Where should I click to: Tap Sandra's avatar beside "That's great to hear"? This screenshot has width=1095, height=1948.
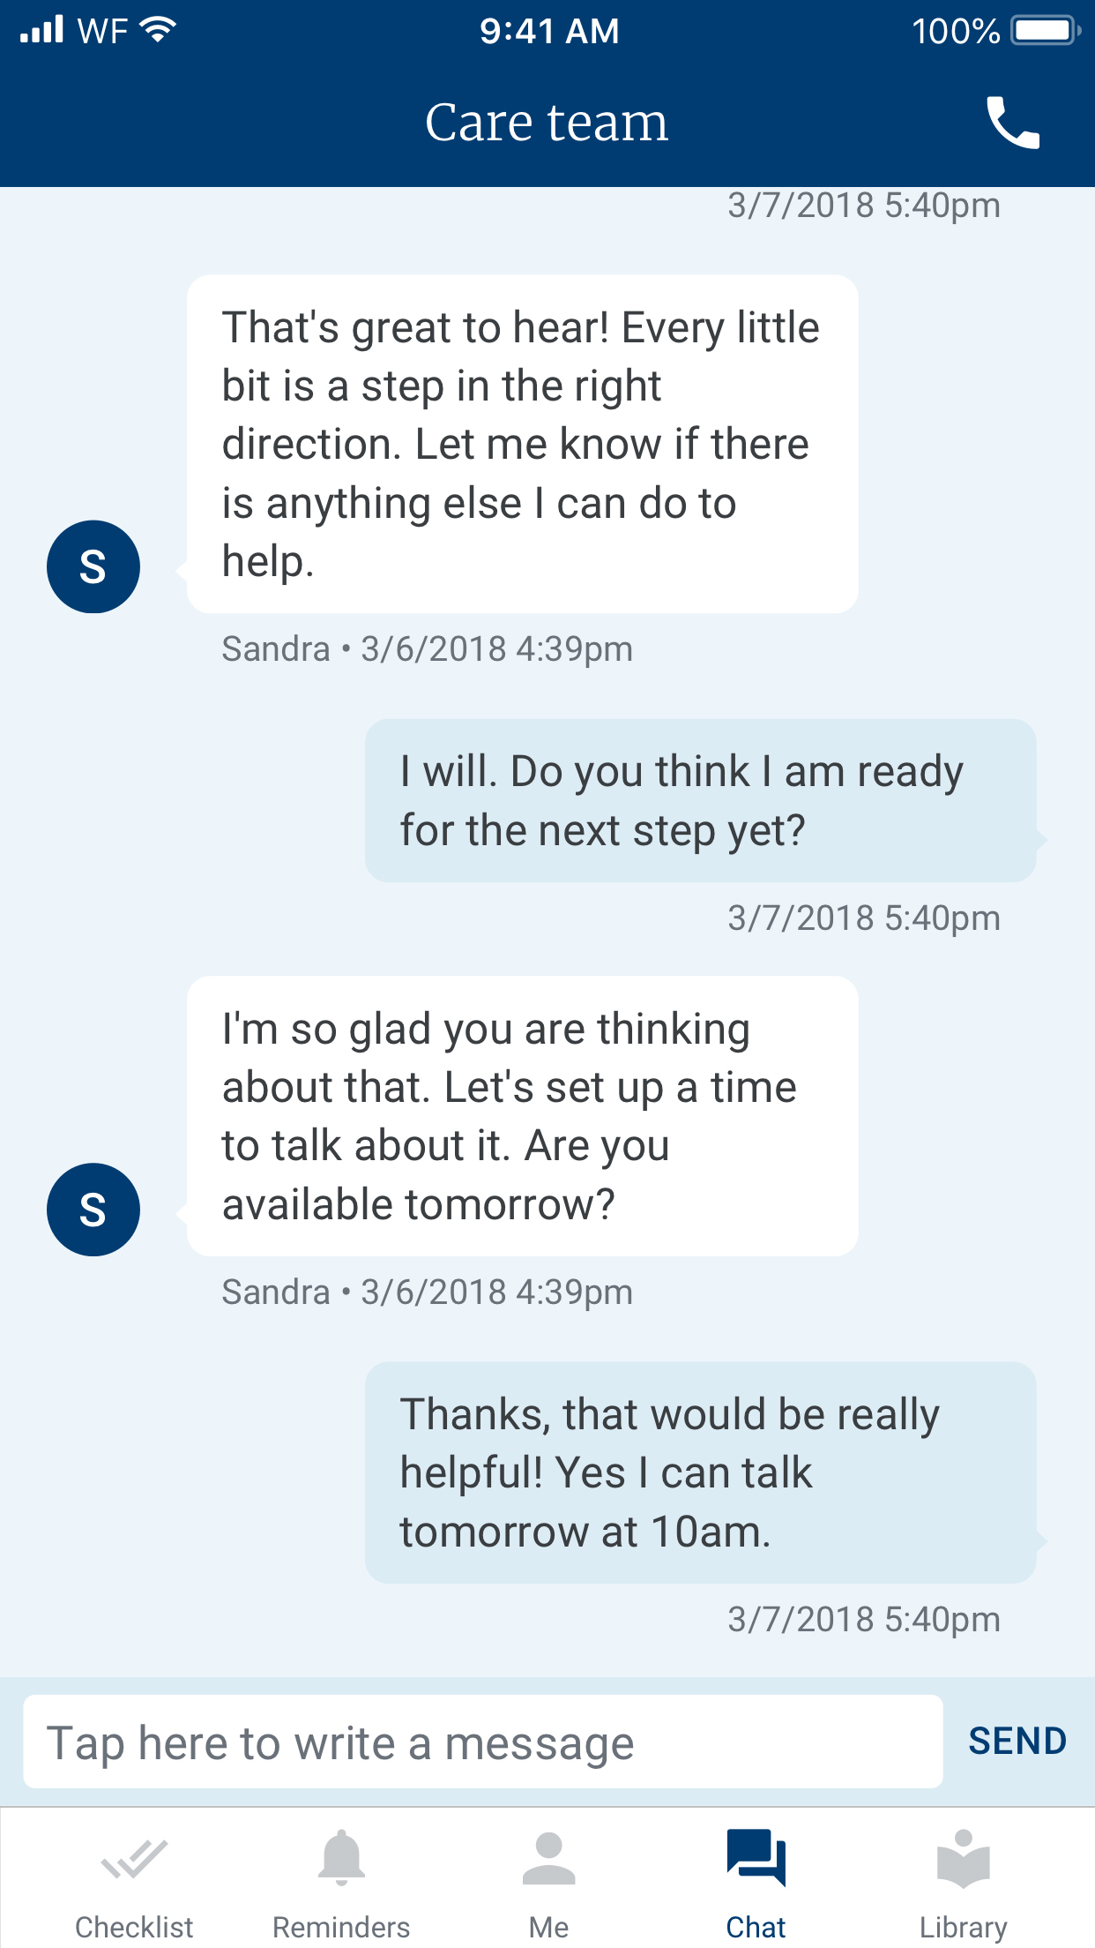coord(93,566)
